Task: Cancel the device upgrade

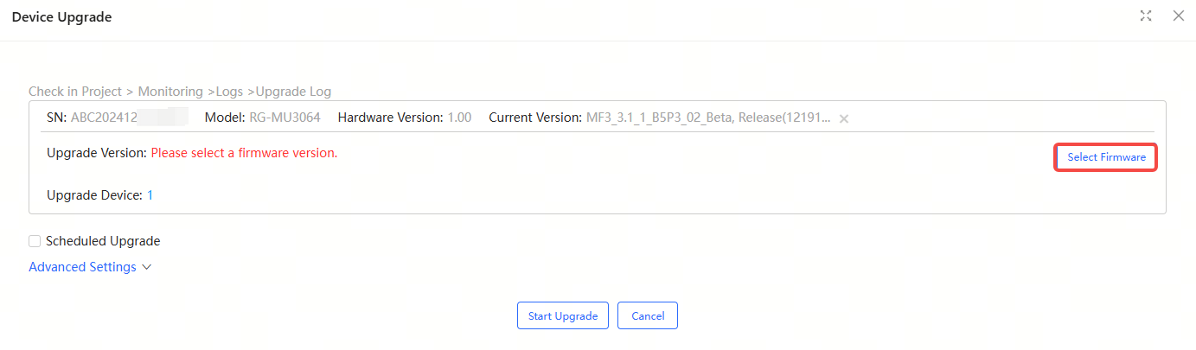Action: 647,315
